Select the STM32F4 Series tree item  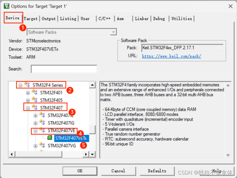(48, 85)
